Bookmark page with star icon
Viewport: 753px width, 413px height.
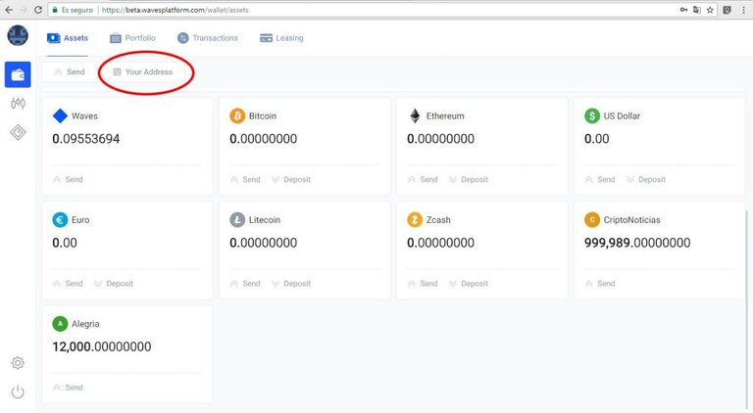(710, 10)
